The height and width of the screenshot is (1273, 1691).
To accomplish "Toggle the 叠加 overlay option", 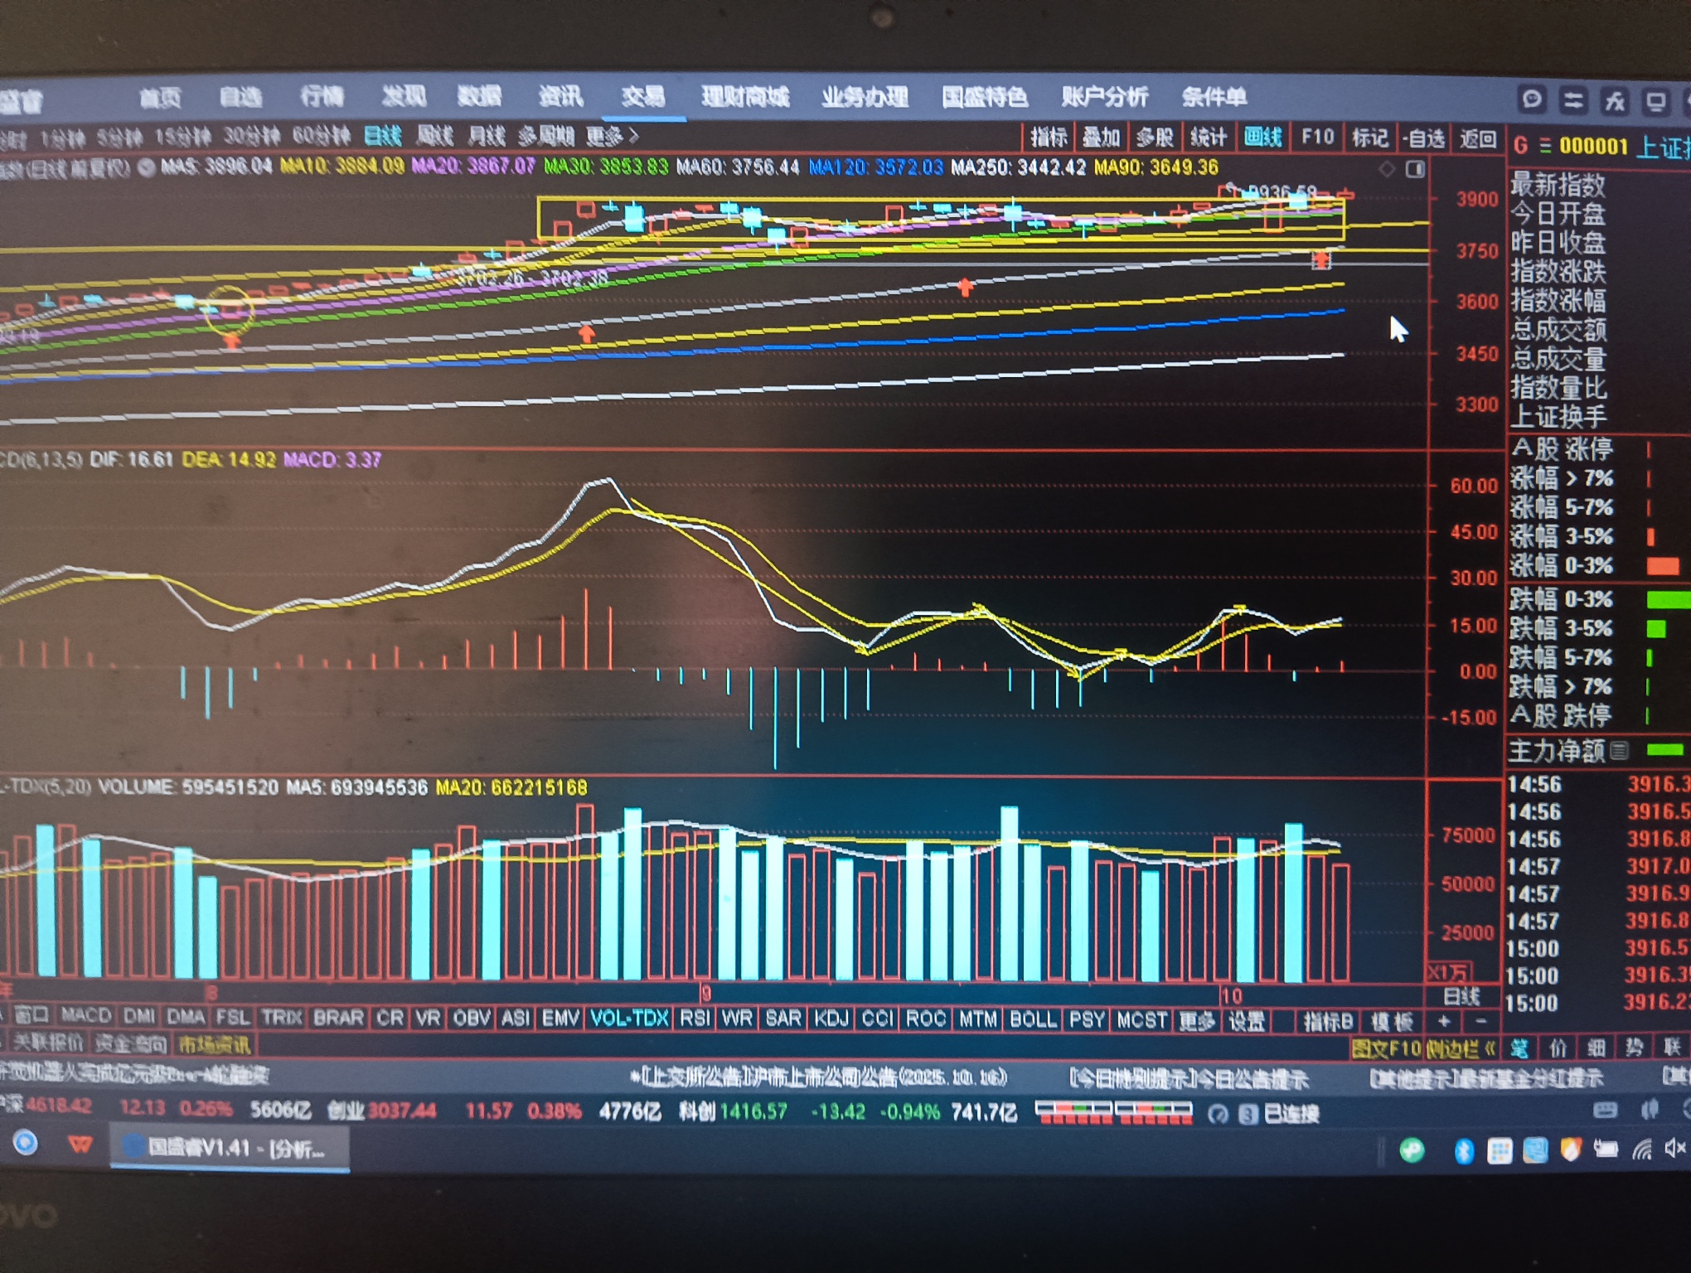I will tap(1102, 137).
